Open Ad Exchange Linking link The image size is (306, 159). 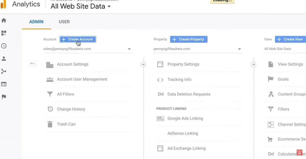(186, 148)
